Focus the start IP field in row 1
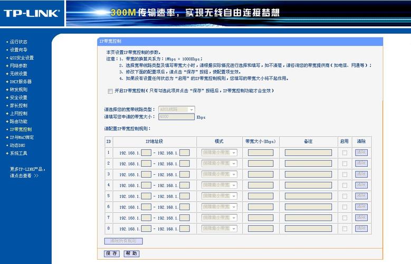Screen dimensions: 411x264 (146, 153)
